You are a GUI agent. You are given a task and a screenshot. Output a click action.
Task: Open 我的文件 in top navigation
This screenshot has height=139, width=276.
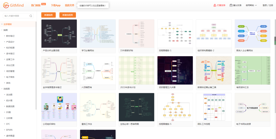70,5
